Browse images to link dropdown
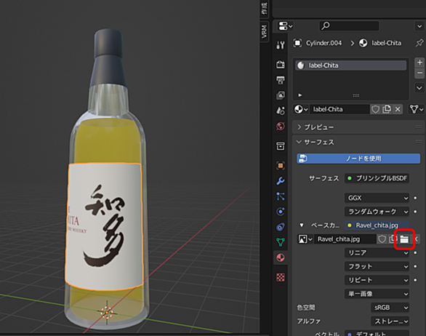Viewport: 426px width, 336px height. [305, 239]
